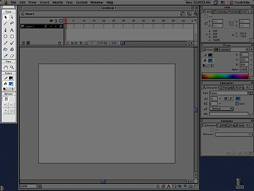Toggle Italic text style button

coord(231,98)
